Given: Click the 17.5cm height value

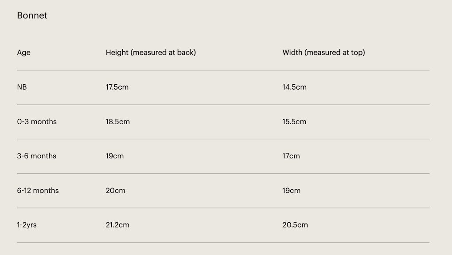Looking at the screenshot, I should tap(117, 87).
